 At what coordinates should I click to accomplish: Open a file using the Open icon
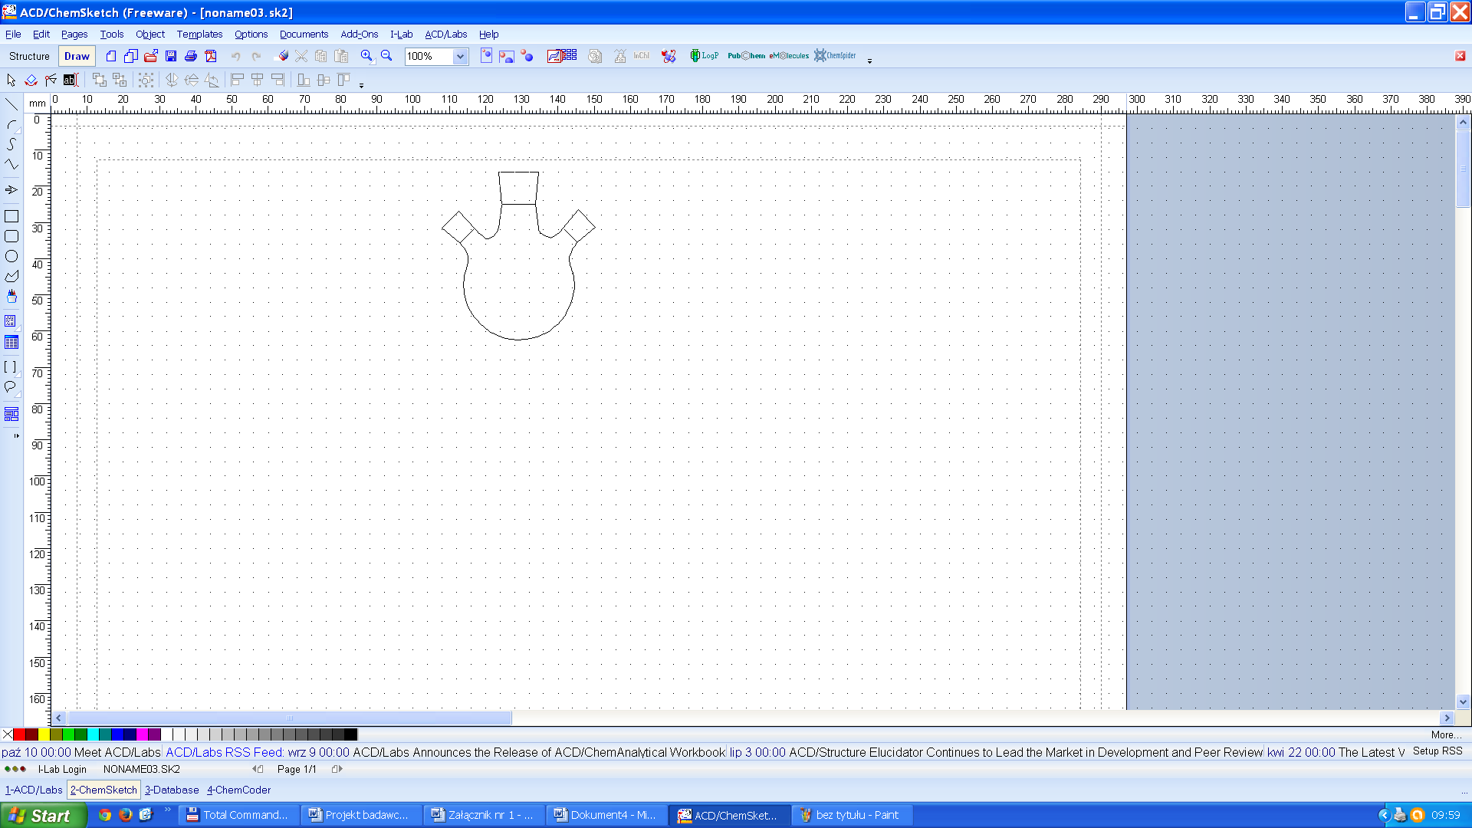click(x=151, y=56)
